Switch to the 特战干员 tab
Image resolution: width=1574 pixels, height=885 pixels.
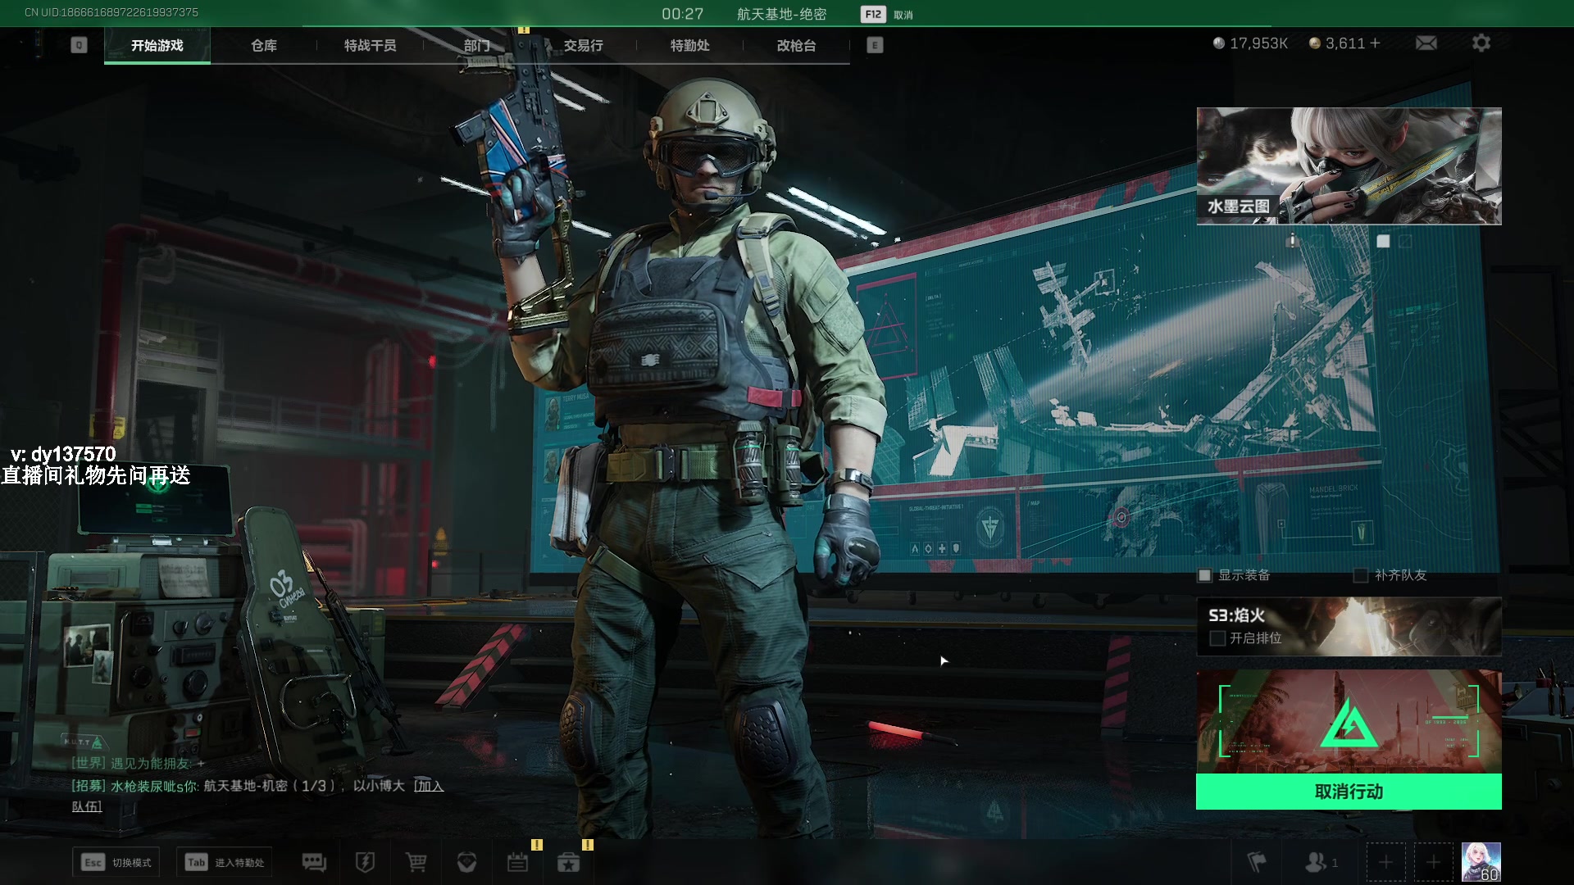371,45
